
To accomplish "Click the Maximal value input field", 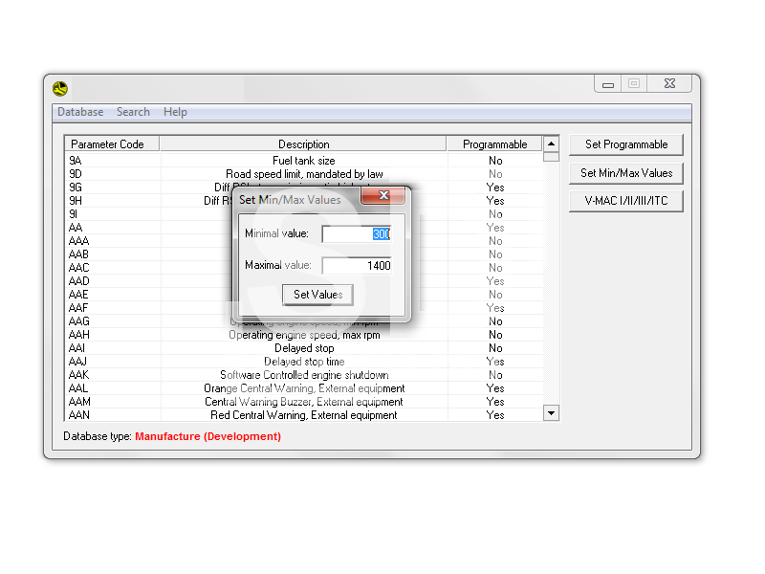I will (x=357, y=266).
